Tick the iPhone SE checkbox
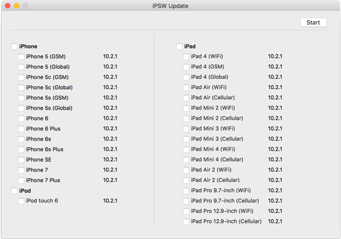Image resolution: width=341 pixels, height=239 pixels. (21, 160)
